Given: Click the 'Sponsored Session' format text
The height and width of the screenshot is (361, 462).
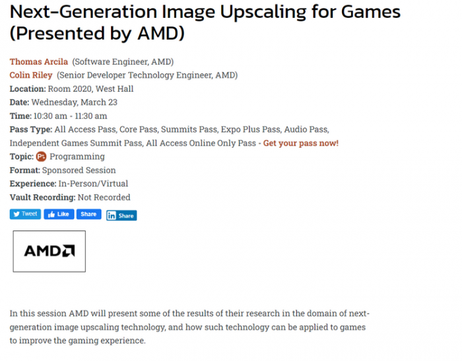Looking at the screenshot, I should (79, 170).
